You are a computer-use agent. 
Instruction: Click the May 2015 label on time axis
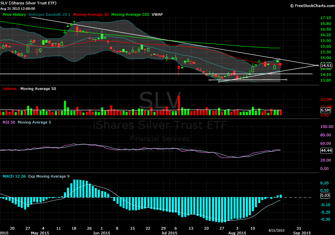(x=40, y=233)
